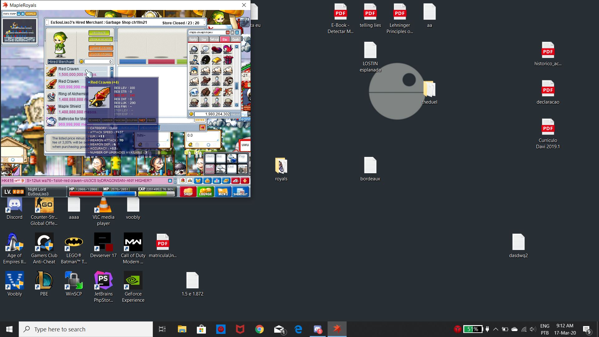Toggle chat expand plus button
The height and width of the screenshot is (337, 599).
click(170, 181)
